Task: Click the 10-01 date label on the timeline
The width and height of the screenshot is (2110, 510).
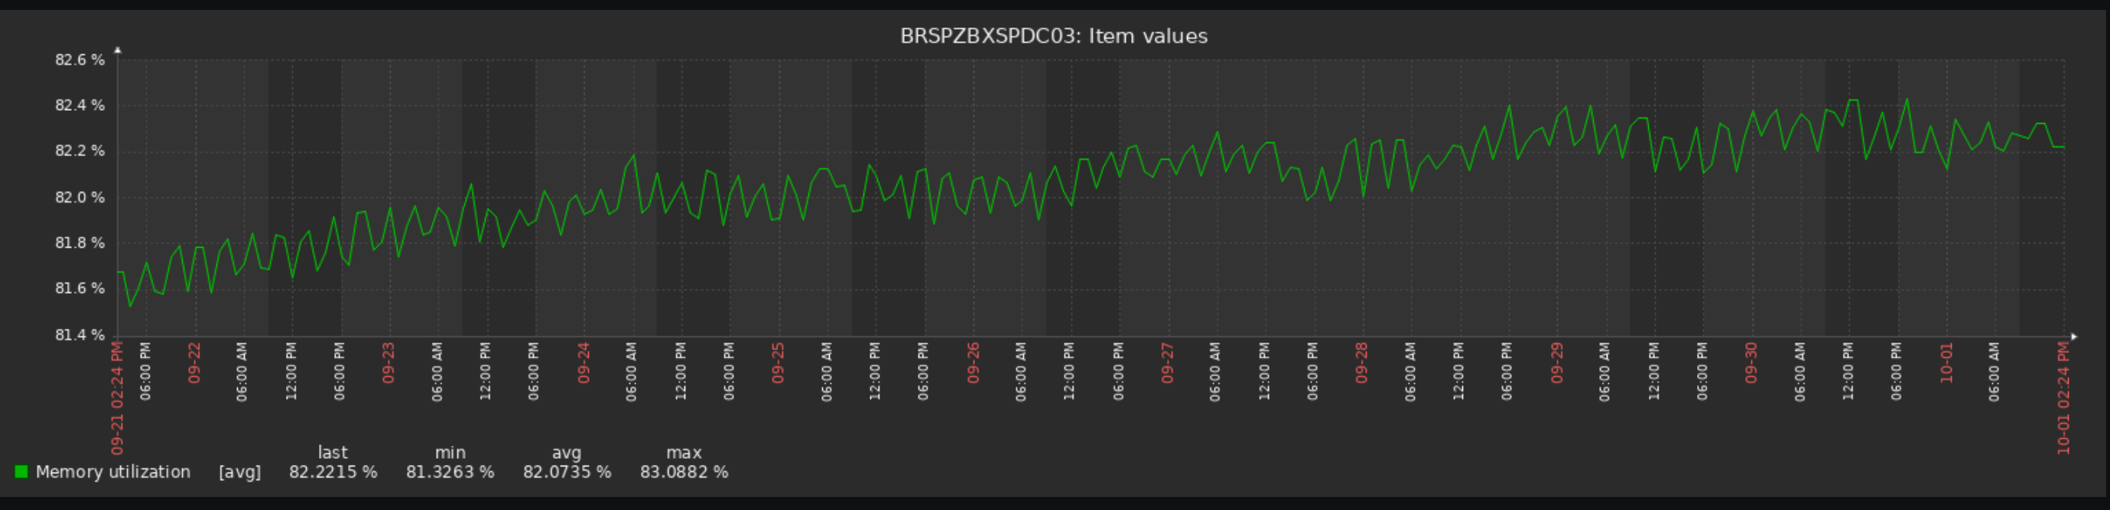Action: [1946, 362]
